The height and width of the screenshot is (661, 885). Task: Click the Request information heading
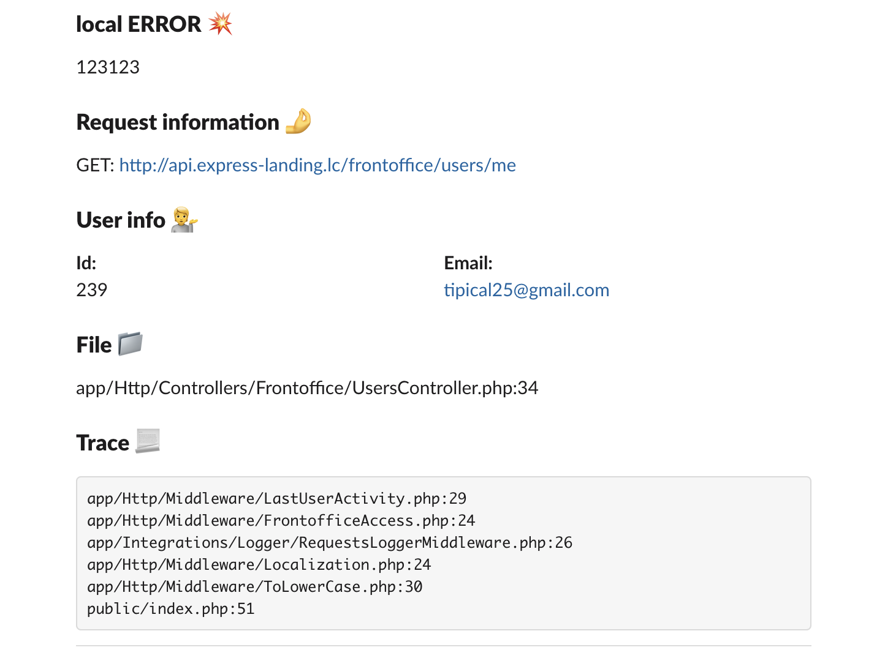tap(178, 122)
